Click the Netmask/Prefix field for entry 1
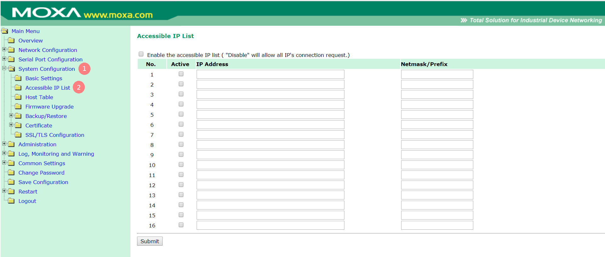605x257 pixels. 437,74
